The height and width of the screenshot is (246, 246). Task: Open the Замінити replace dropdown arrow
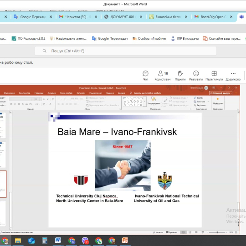coord(208,102)
